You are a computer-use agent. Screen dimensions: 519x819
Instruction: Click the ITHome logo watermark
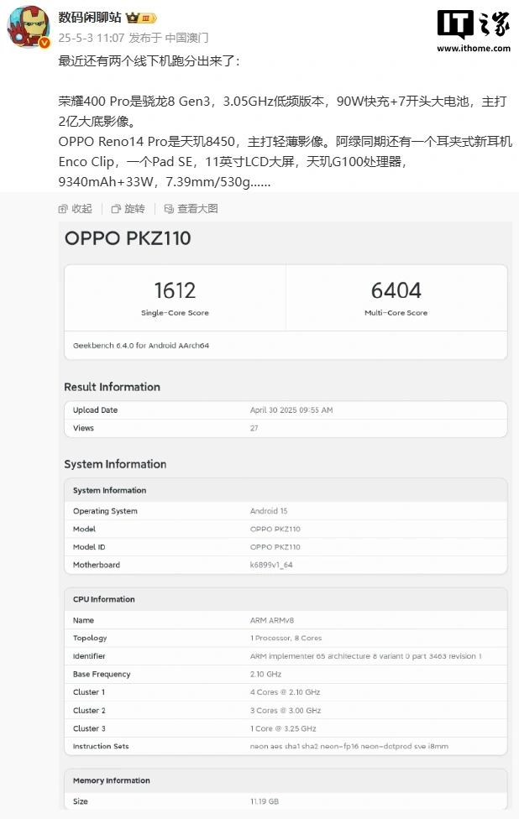click(473, 25)
